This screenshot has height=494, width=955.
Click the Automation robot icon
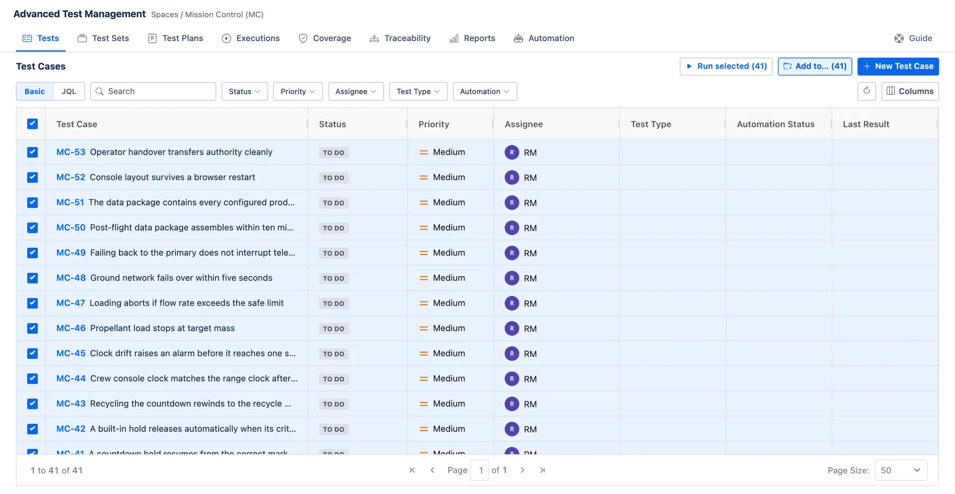(x=519, y=38)
